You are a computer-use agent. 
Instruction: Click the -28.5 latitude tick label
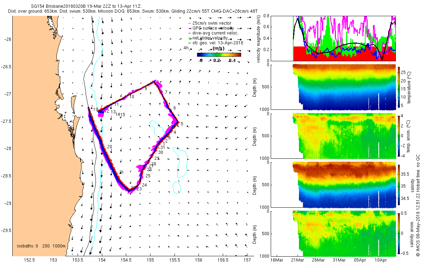pos(6,176)
